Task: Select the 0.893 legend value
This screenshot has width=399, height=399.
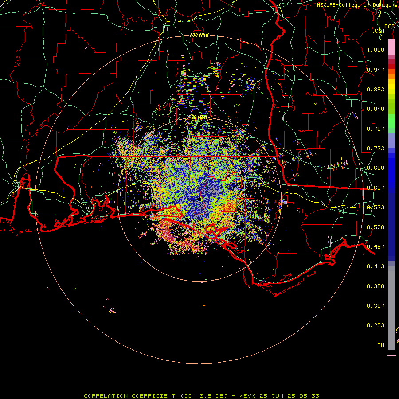Action: tap(376, 89)
